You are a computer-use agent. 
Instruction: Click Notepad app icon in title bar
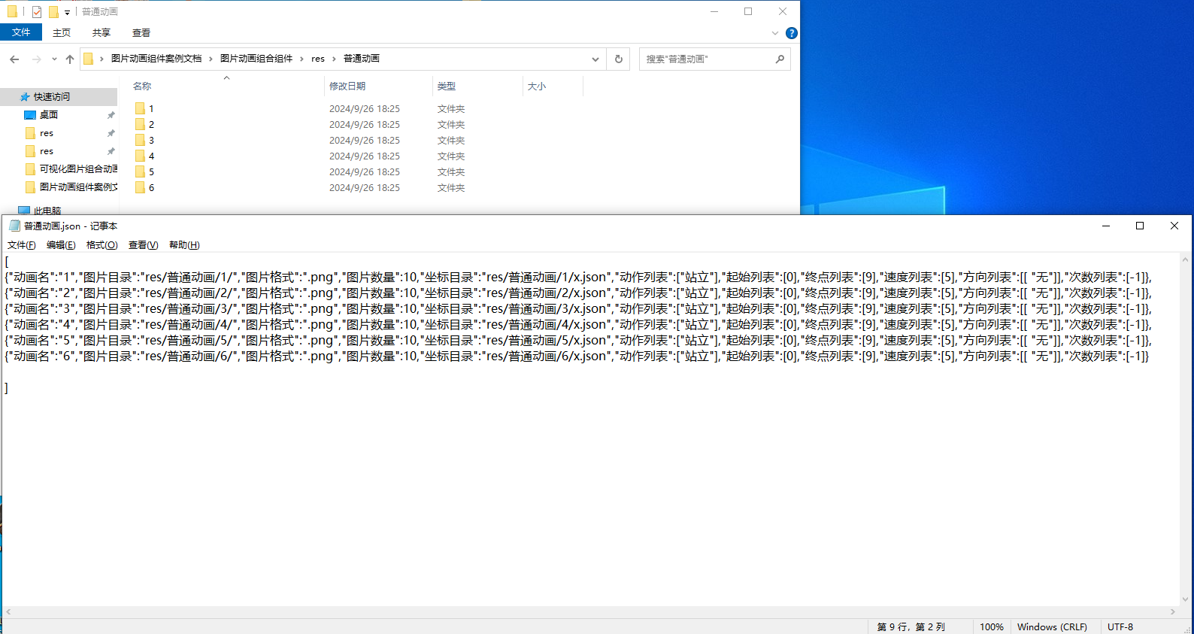pyautogui.click(x=14, y=226)
